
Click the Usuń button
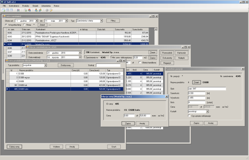tap(114, 147)
